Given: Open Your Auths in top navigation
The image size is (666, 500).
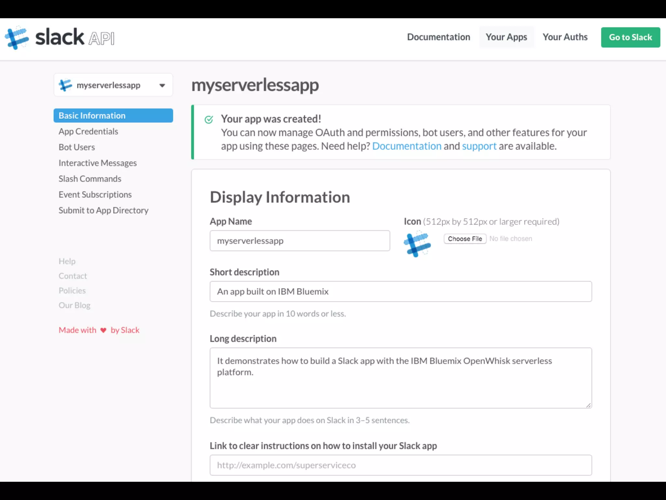Looking at the screenshot, I should tap(565, 37).
